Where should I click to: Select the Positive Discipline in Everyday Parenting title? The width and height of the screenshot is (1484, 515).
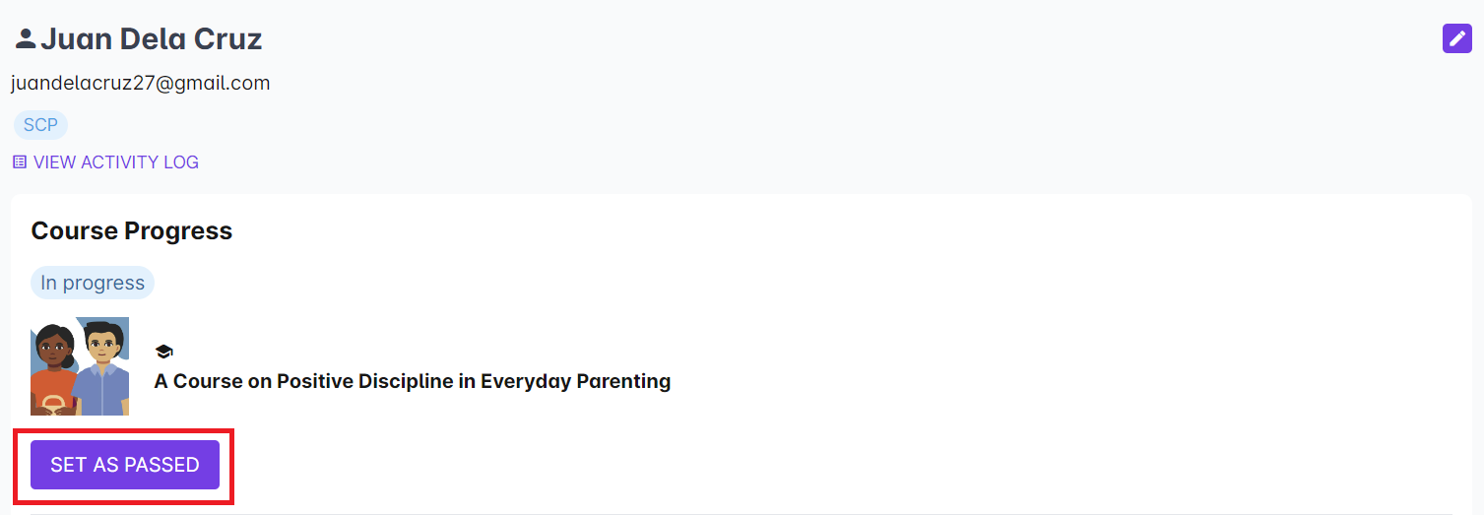[412, 381]
